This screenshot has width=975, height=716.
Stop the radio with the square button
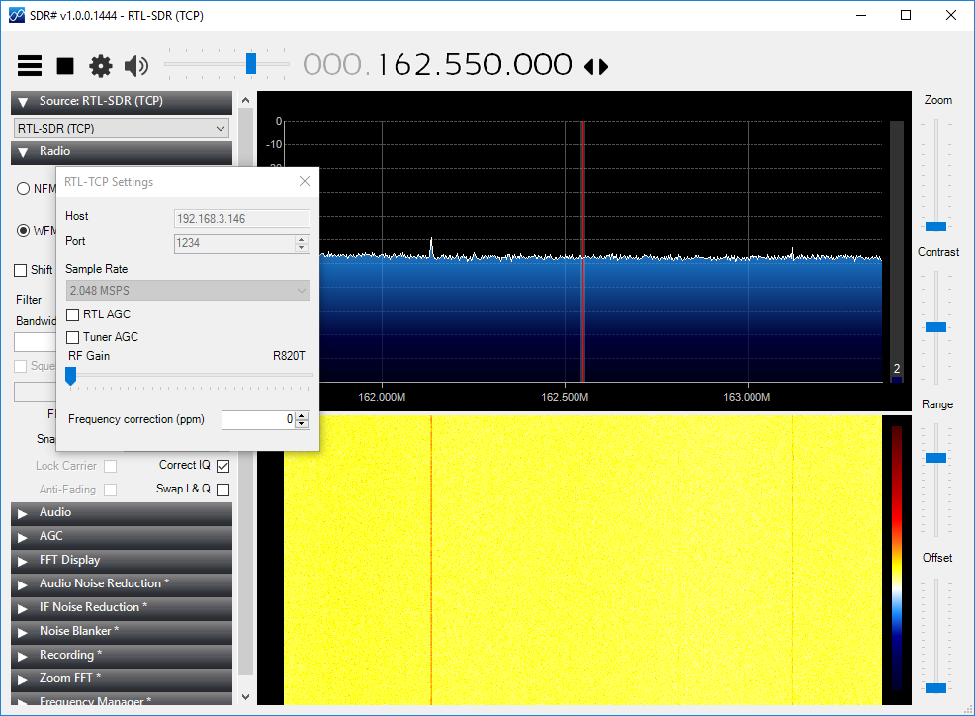65,66
